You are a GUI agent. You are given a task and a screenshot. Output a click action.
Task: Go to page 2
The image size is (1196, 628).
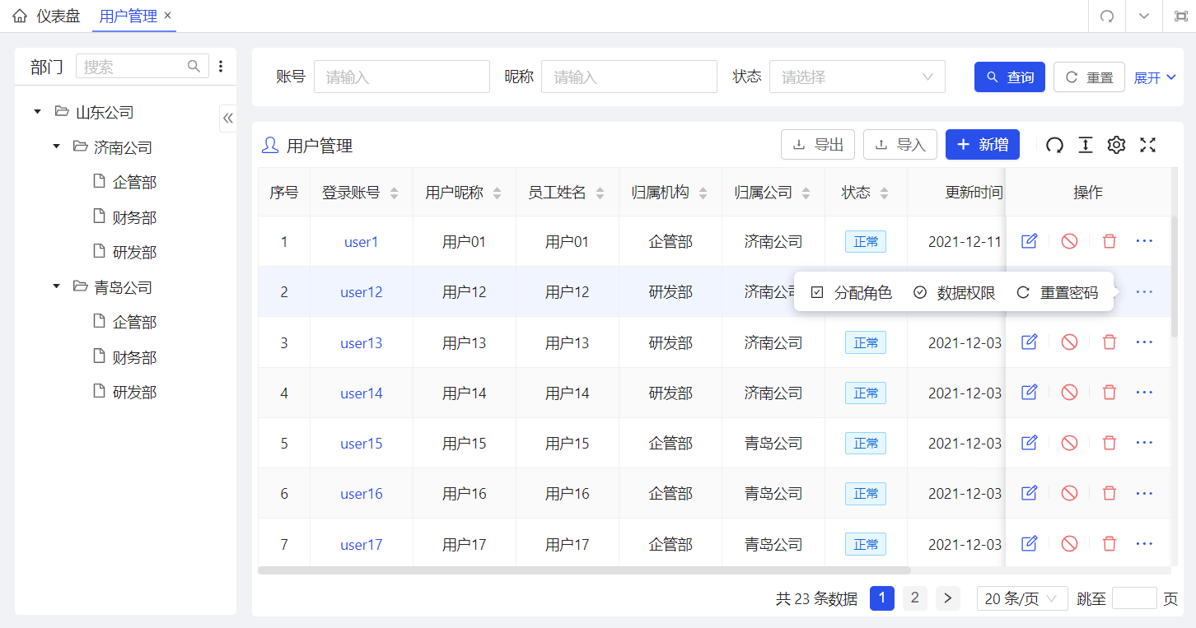(x=914, y=598)
